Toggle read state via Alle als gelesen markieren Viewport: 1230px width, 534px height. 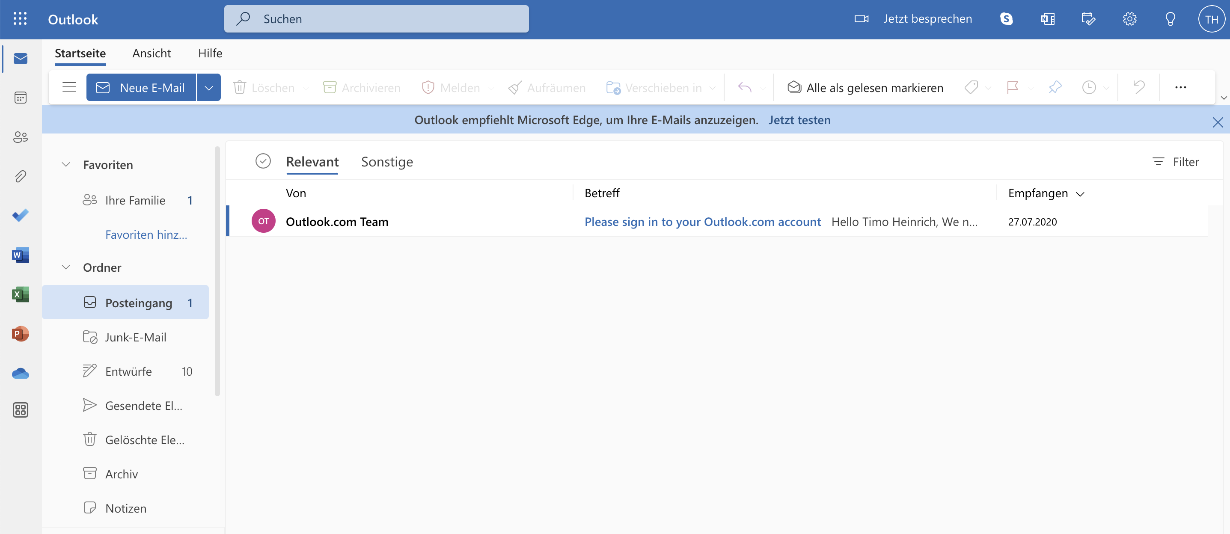(865, 87)
